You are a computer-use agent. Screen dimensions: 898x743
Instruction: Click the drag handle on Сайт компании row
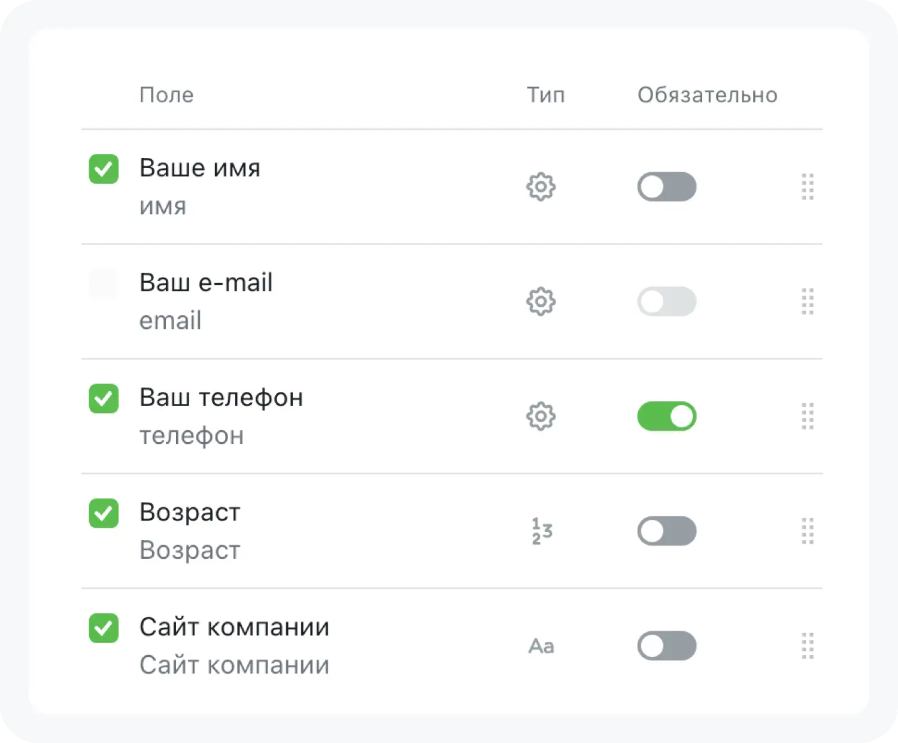pos(808,646)
